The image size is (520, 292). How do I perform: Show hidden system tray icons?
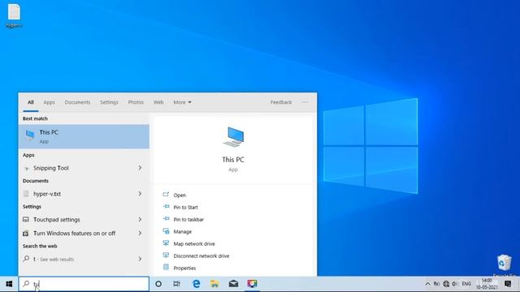point(428,284)
